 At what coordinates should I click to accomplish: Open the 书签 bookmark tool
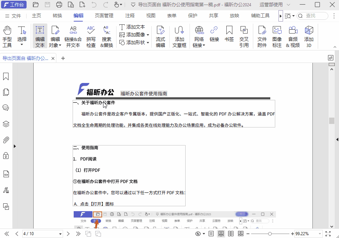click(229, 35)
